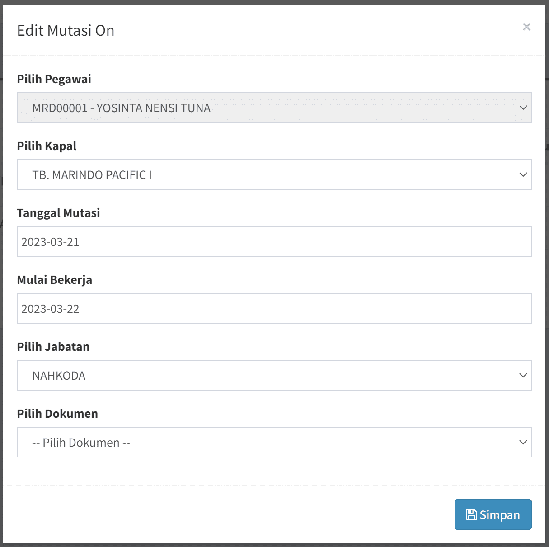Click the chevron arrow of Pilih Jabatan
The width and height of the screenshot is (549, 547).
(523, 375)
